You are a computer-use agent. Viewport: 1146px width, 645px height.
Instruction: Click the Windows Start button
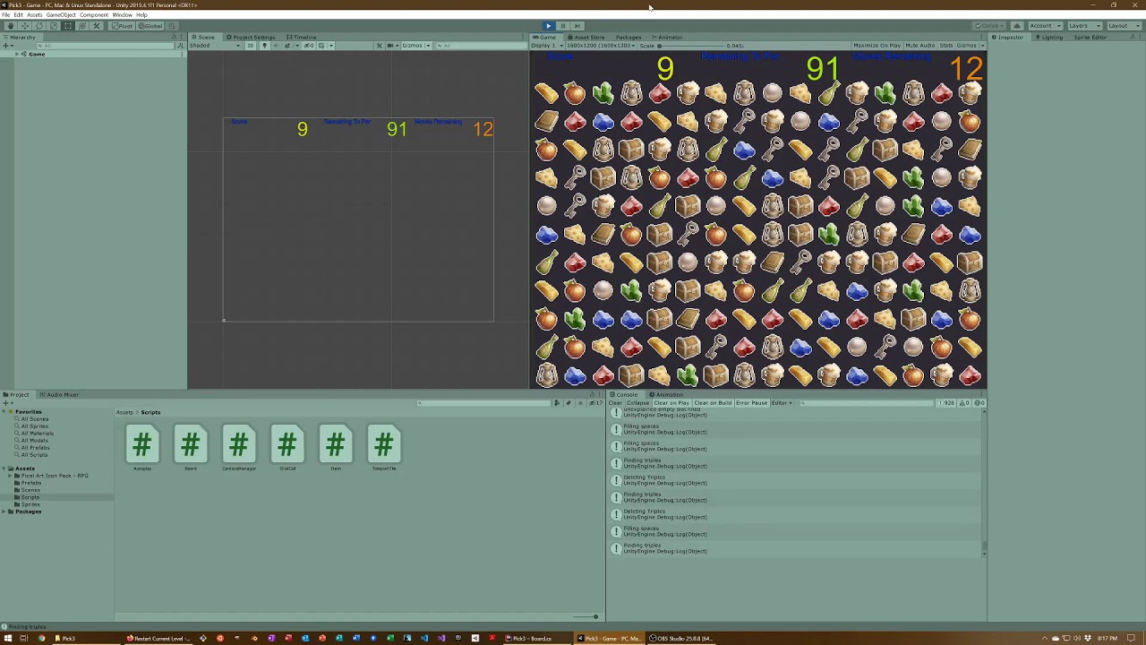[7, 639]
